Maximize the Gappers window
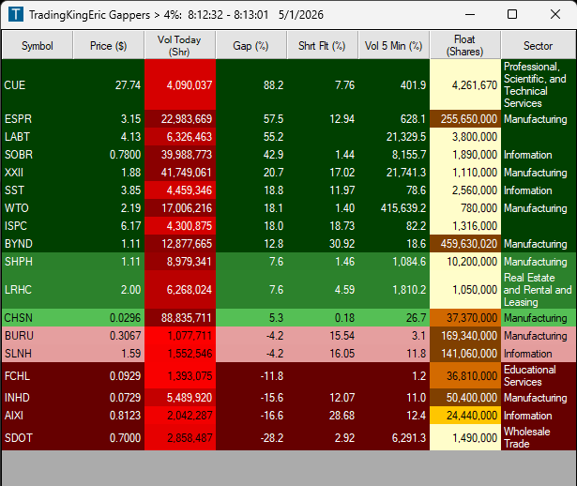This screenshot has width=577, height=486. tap(512, 15)
